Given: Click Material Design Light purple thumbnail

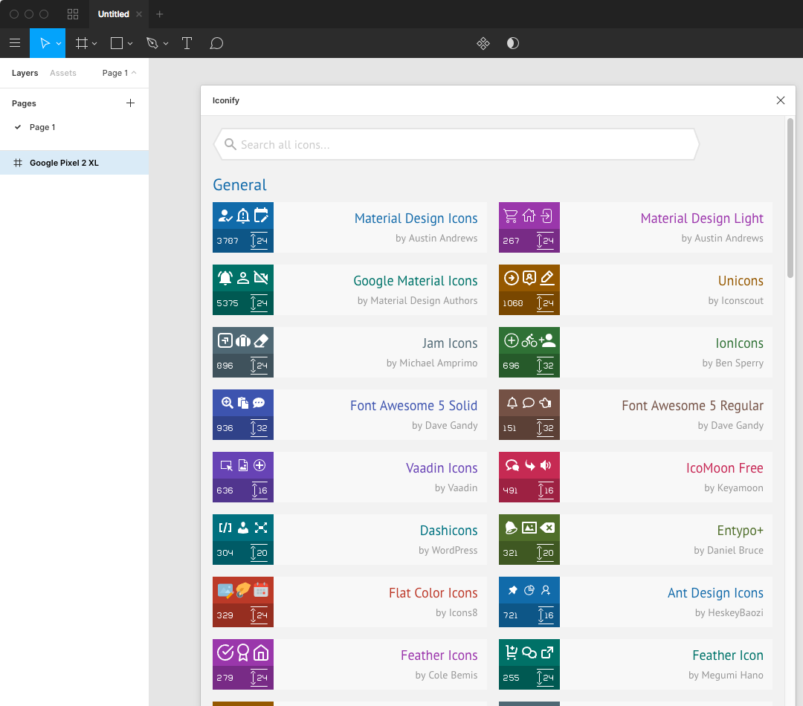Looking at the screenshot, I should pyautogui.click(x=529, y=227).
